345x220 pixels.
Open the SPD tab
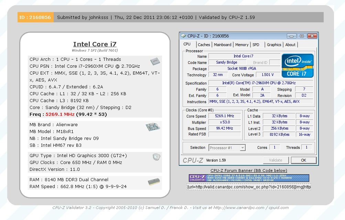256,45
